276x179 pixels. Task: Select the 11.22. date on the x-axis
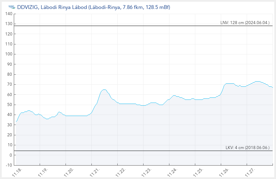121,172
